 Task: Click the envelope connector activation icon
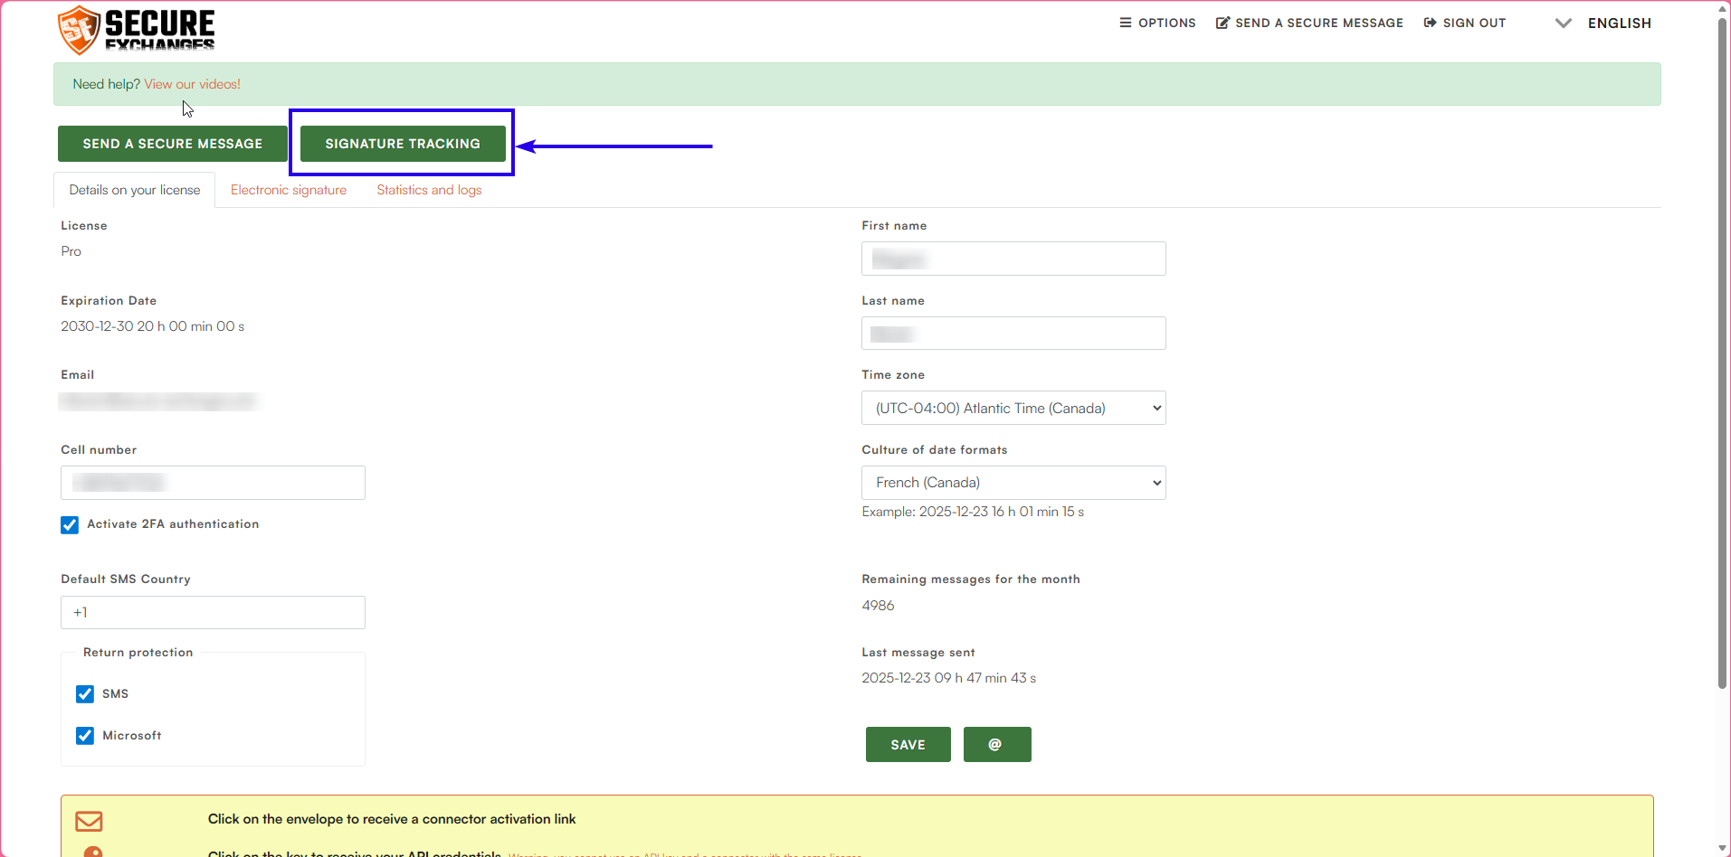click(x=89, y=821)
